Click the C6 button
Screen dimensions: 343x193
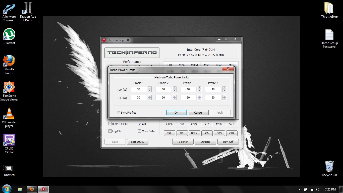click(x=207, y=133)
